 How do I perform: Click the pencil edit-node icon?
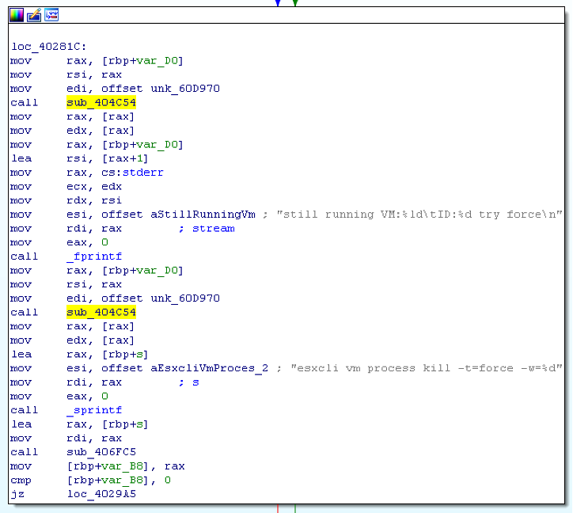(x=34, y=14)
